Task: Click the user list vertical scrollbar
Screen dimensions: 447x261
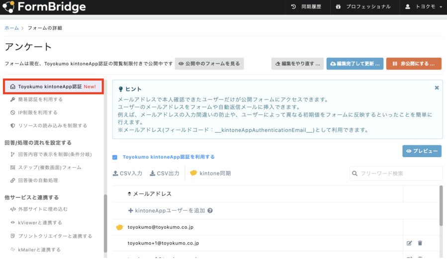Action: 442,206
